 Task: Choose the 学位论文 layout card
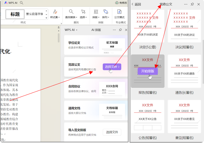pos(96,45)
